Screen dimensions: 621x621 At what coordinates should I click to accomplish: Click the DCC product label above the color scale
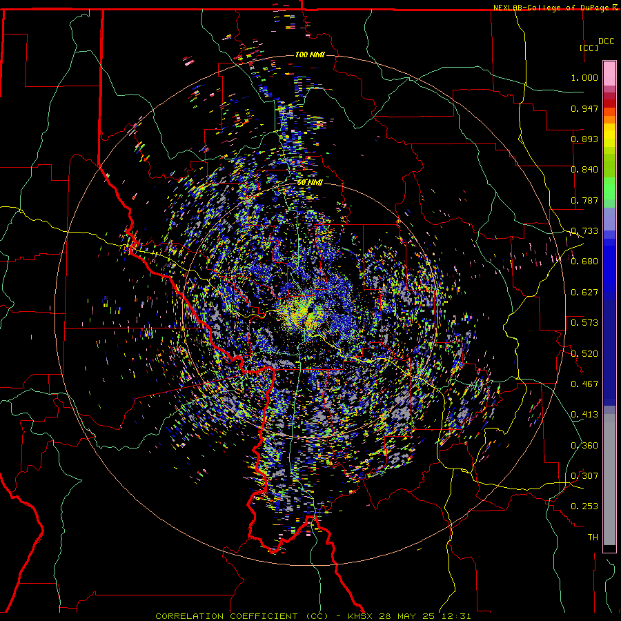pos(606,41)
